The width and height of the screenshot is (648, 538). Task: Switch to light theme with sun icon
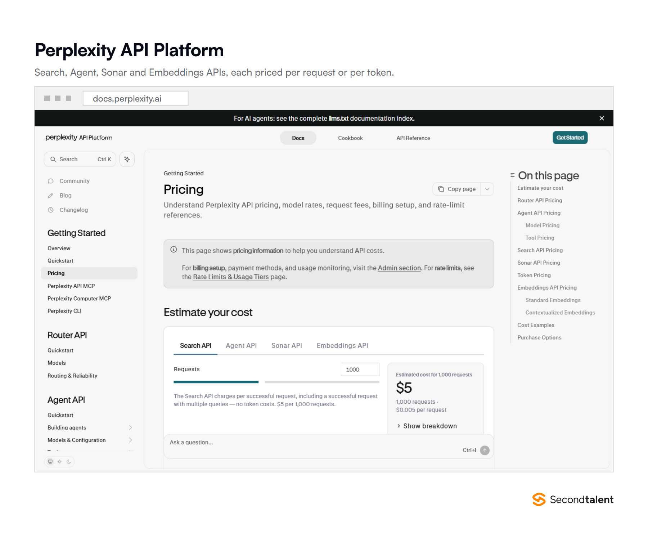click(x=60, y=462)
